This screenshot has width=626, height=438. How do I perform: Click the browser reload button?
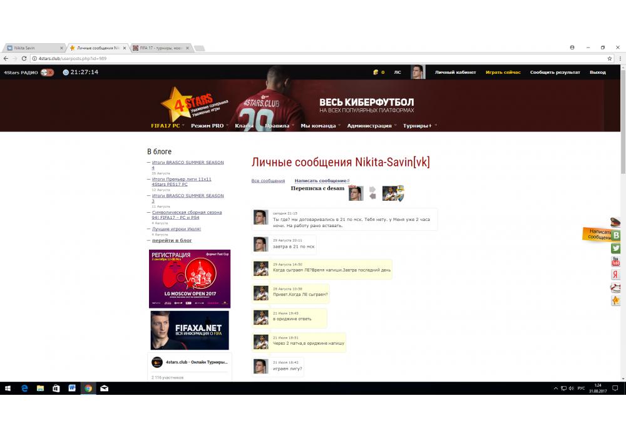click(x=24, y=58)
